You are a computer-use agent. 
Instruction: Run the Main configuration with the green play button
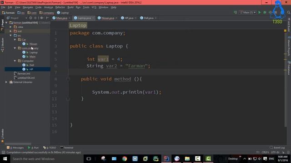260,12
